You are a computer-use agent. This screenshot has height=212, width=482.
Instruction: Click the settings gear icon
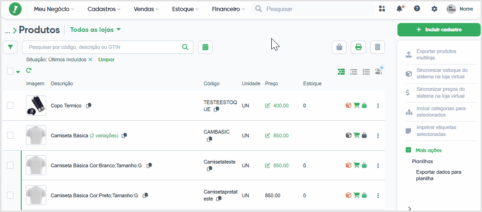coord(434,9)
